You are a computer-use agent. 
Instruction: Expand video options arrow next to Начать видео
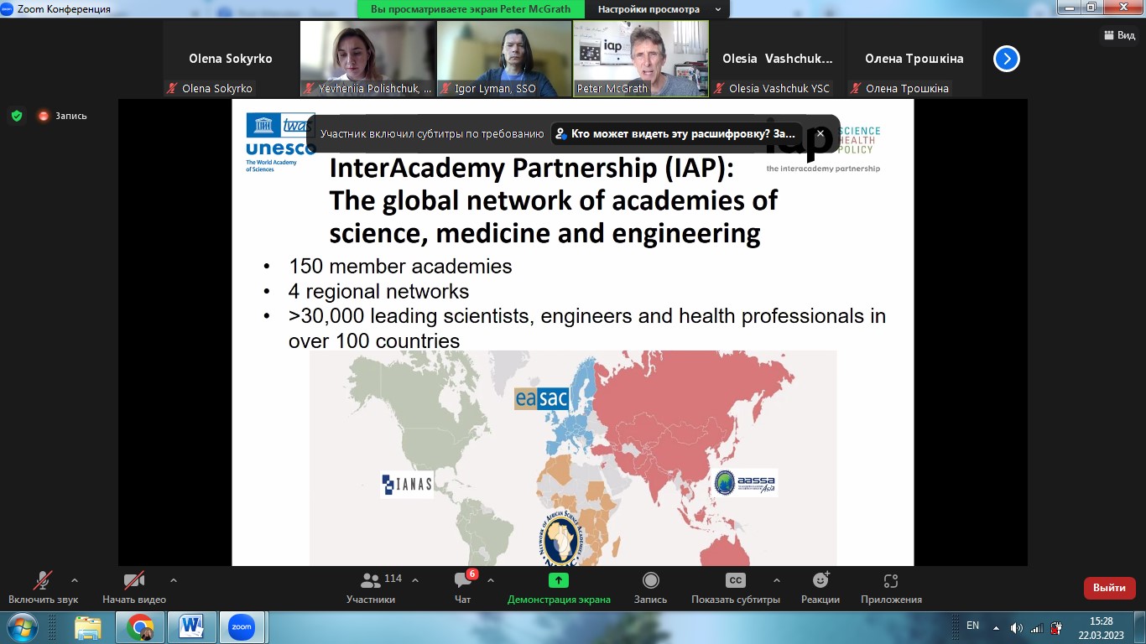174,580
